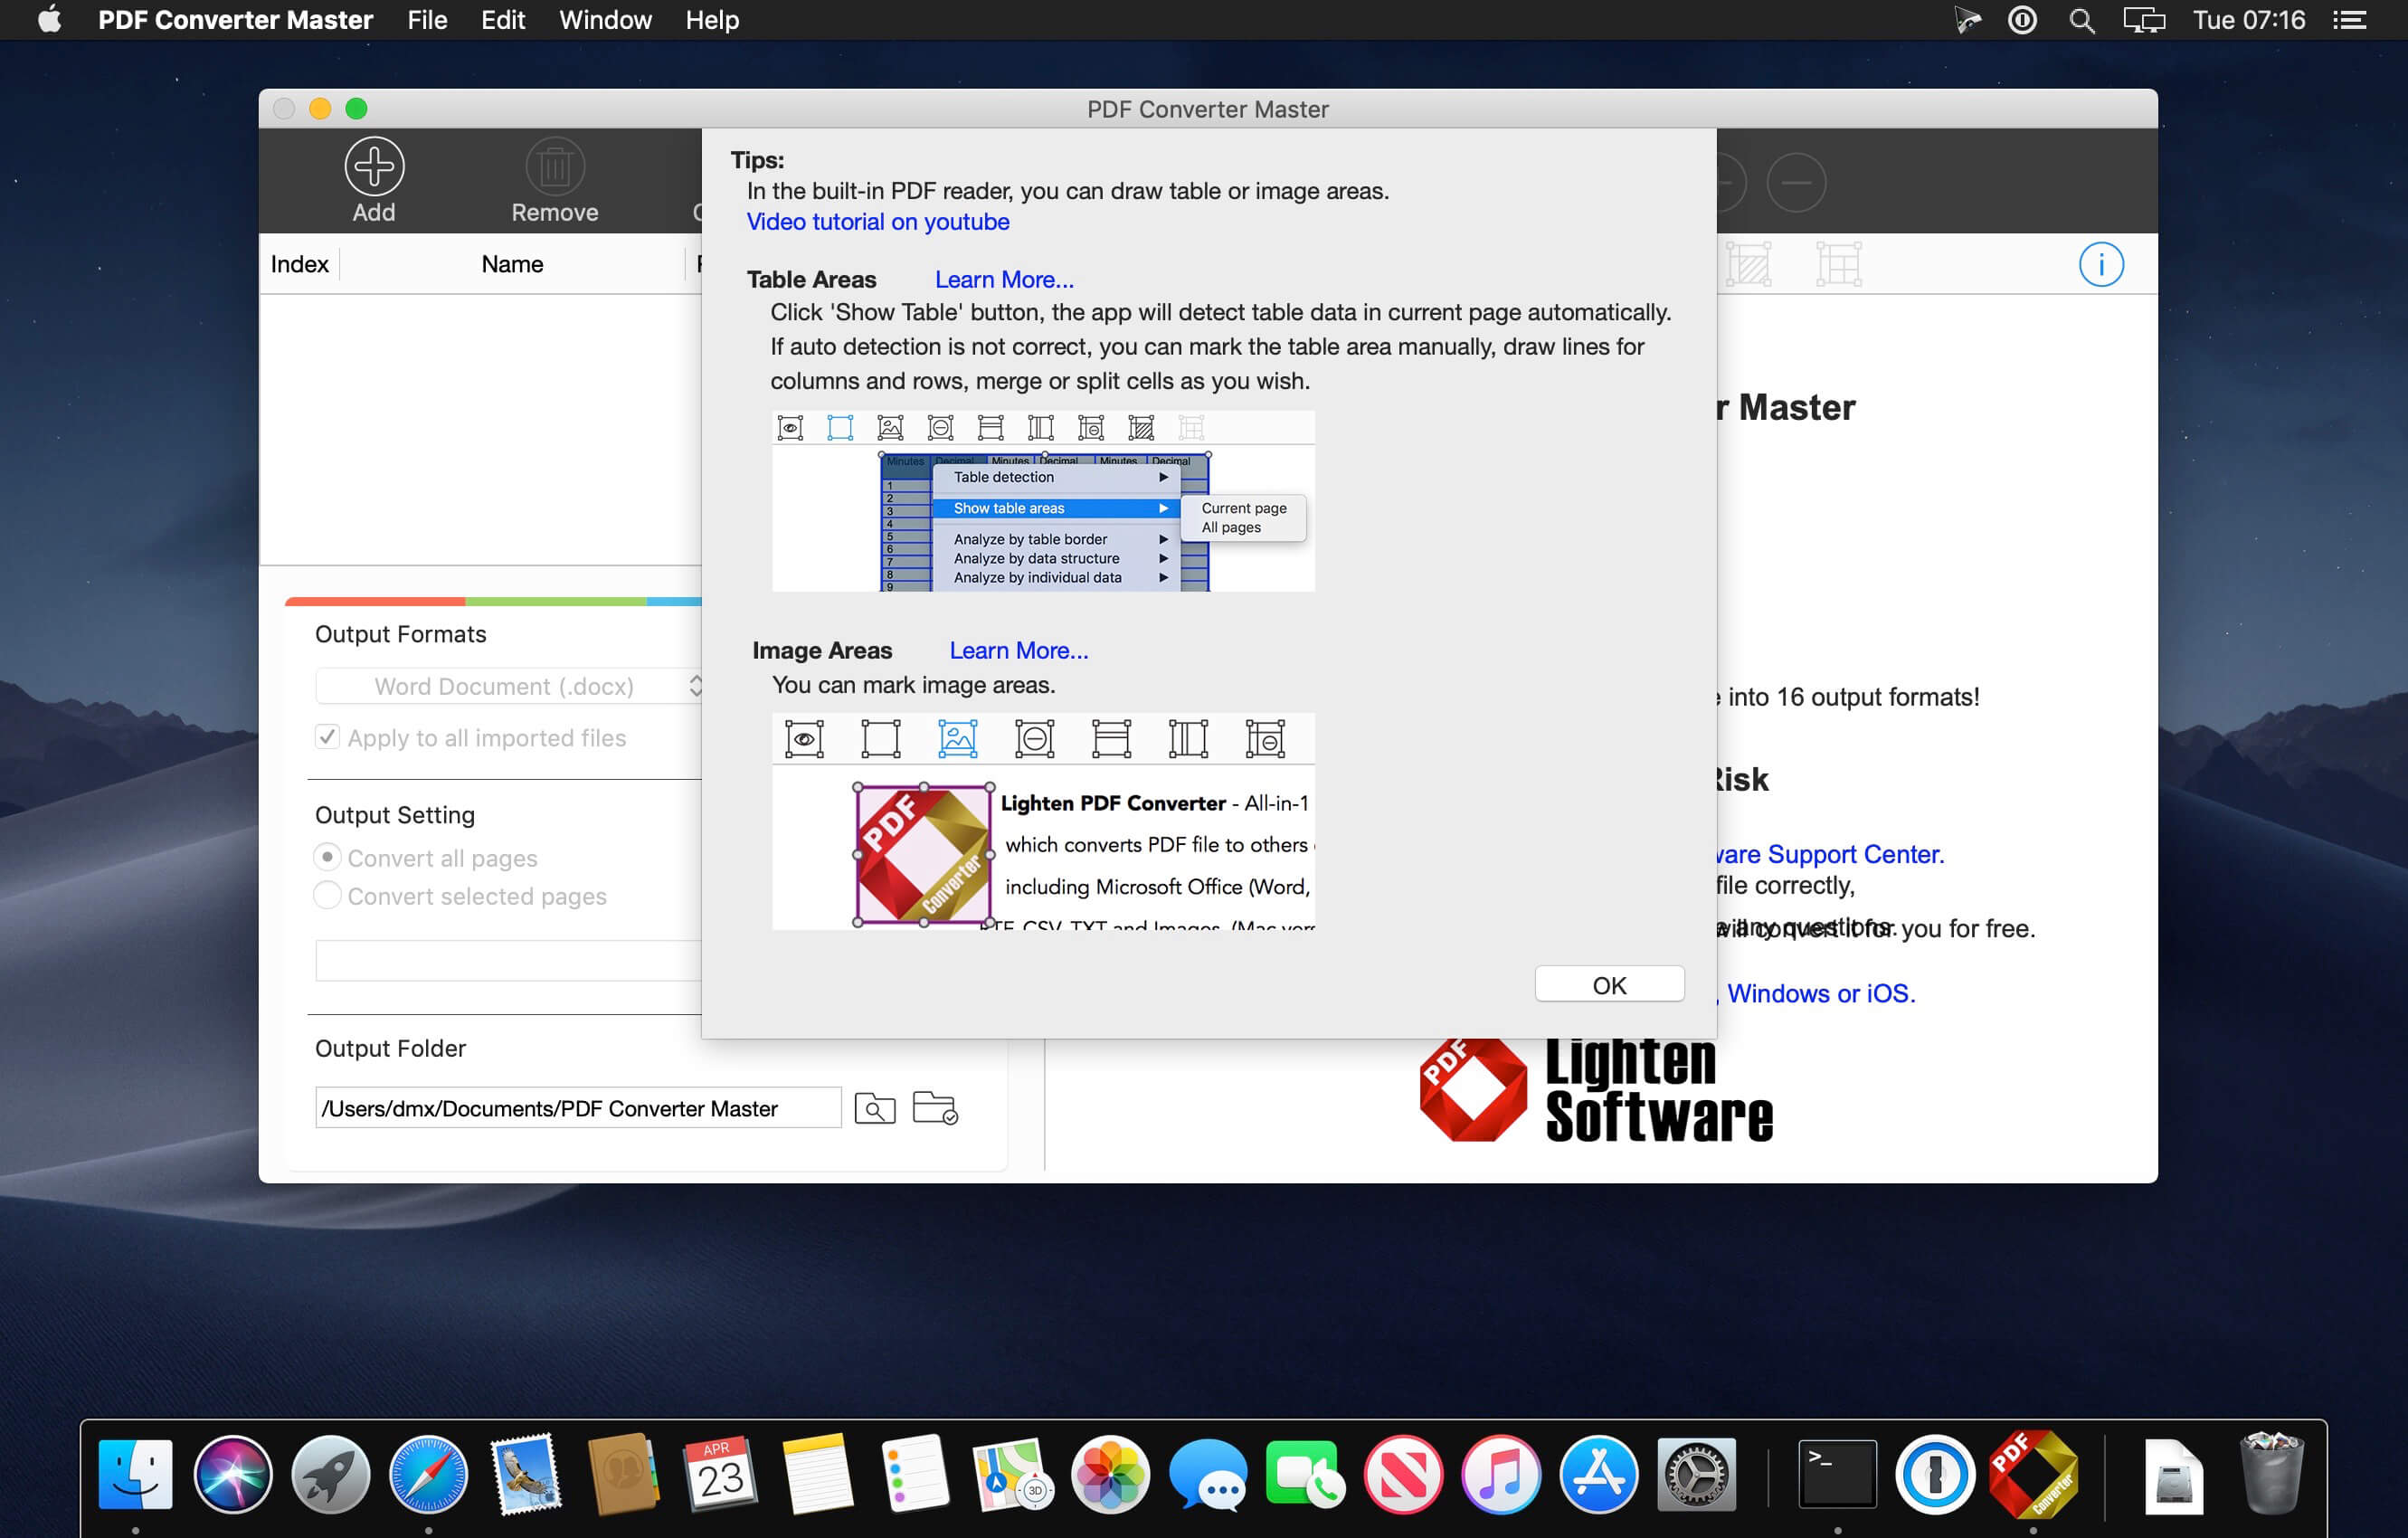The width and height of the screenshot is (2408, 1538).
Task: Click the table grid icon behind dialog
Action: coord(1839,265)
